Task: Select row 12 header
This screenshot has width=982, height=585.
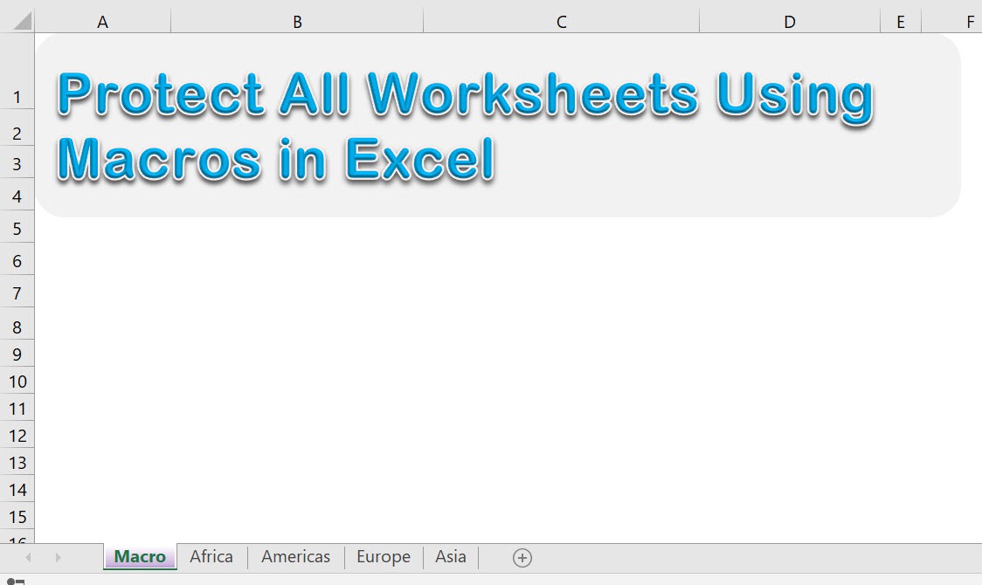Action: (17, 436)
